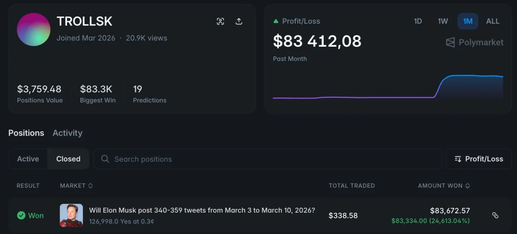Click the magnifier icon in the search bar

105,159
